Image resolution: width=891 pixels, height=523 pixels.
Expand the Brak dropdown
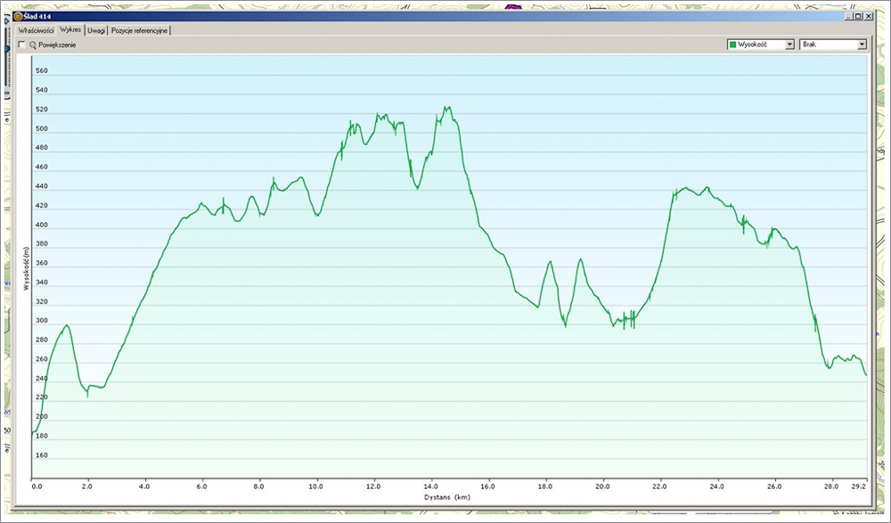click(833, 45)
